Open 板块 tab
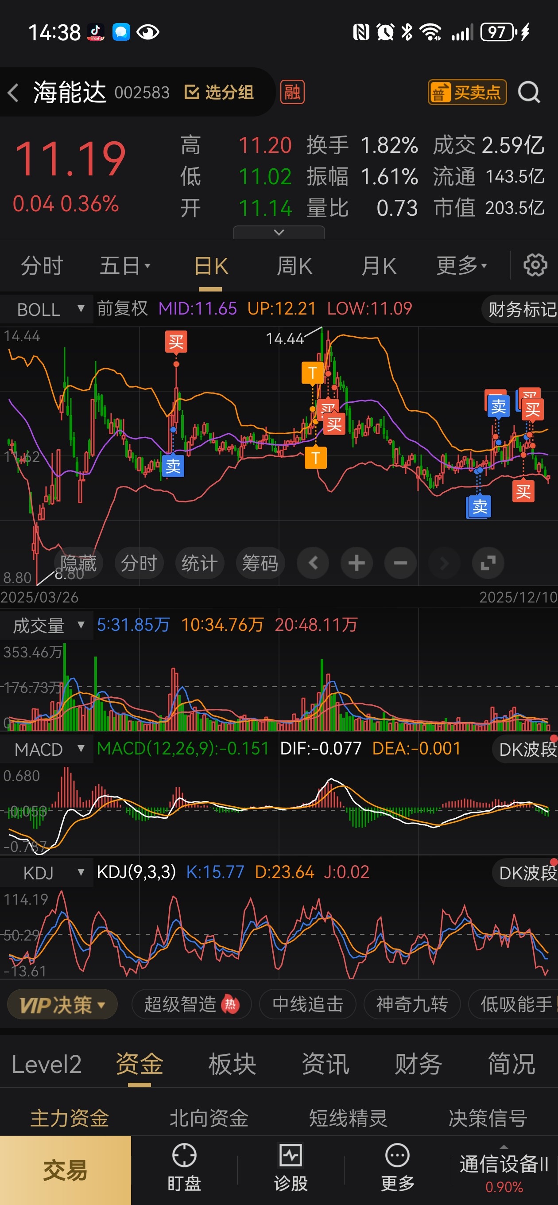The width and height of the screenshot is (558, 1205). tap(232, 1064)
